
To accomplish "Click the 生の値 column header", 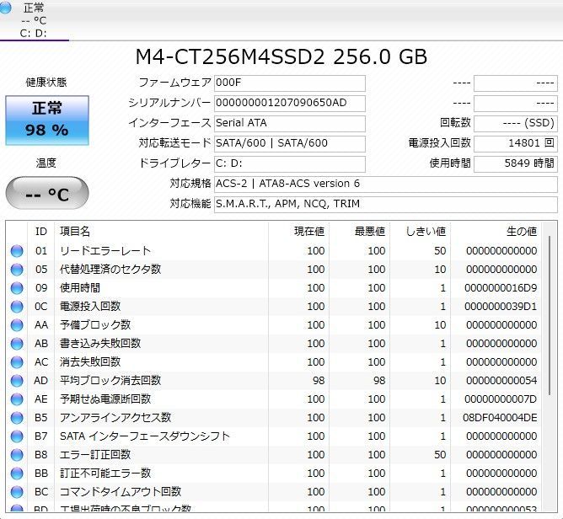I will tap(496, 232).
